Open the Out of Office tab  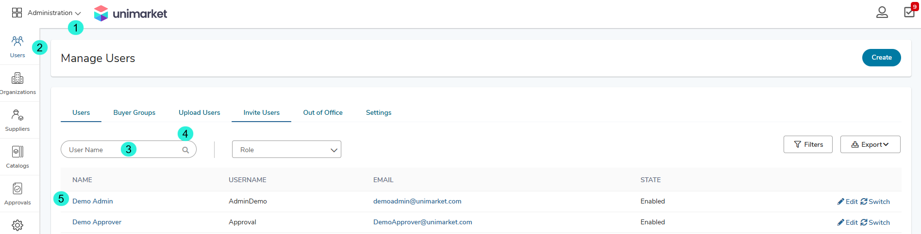click(x=323, y=112)
